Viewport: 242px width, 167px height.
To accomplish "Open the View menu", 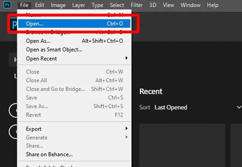I will (168, 5).
